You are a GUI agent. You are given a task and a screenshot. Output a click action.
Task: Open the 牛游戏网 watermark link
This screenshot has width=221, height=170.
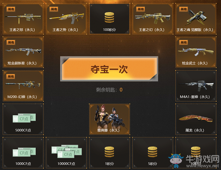coord(194,161)
